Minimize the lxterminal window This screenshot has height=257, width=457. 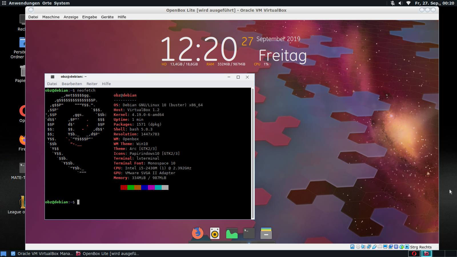tap(229, 77)
